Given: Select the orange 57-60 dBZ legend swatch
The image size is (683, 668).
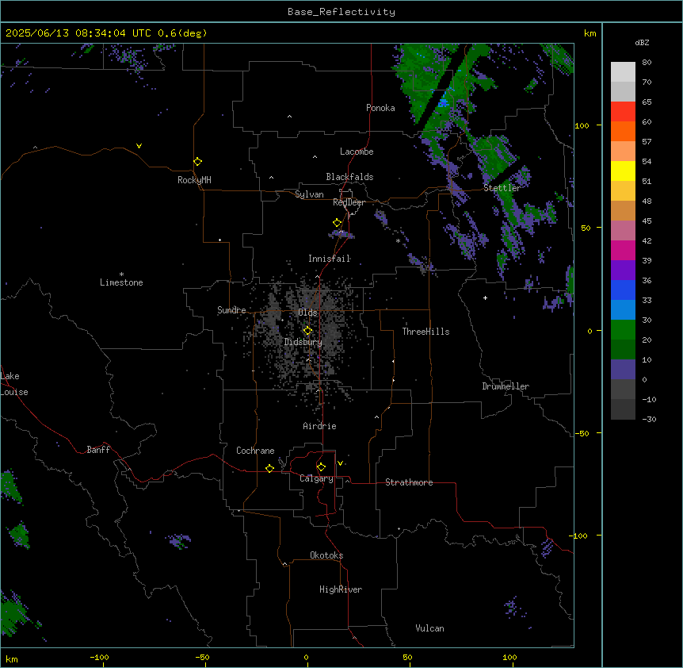Looking at the screenshot, I should (623, 131).
